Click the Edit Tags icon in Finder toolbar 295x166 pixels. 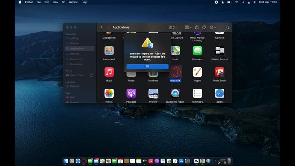coord(204,27)
